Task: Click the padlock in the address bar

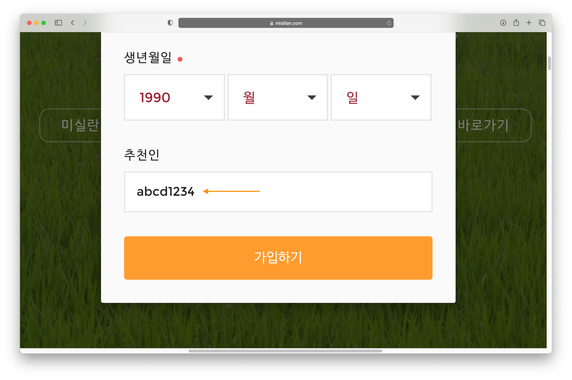Action: [x=271, y=23]
